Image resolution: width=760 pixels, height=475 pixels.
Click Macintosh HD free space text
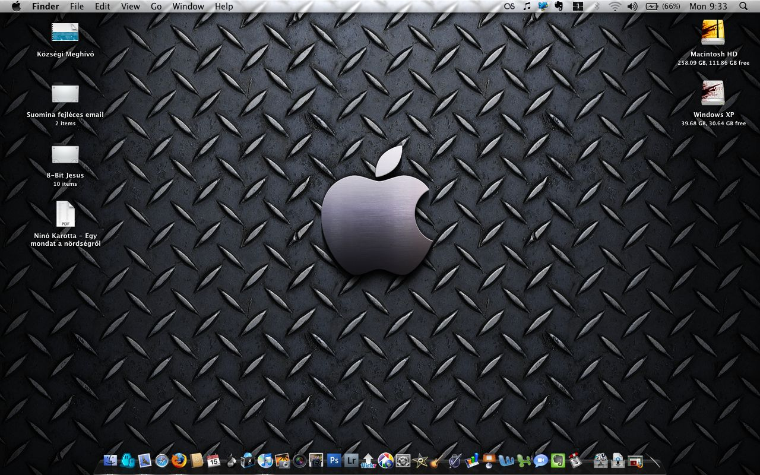[713, 63]
